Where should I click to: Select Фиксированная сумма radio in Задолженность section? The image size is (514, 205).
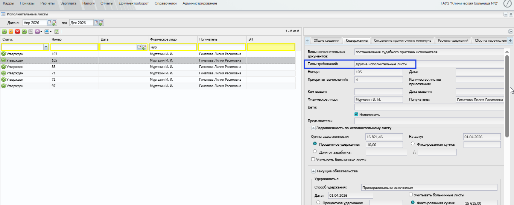413,144
